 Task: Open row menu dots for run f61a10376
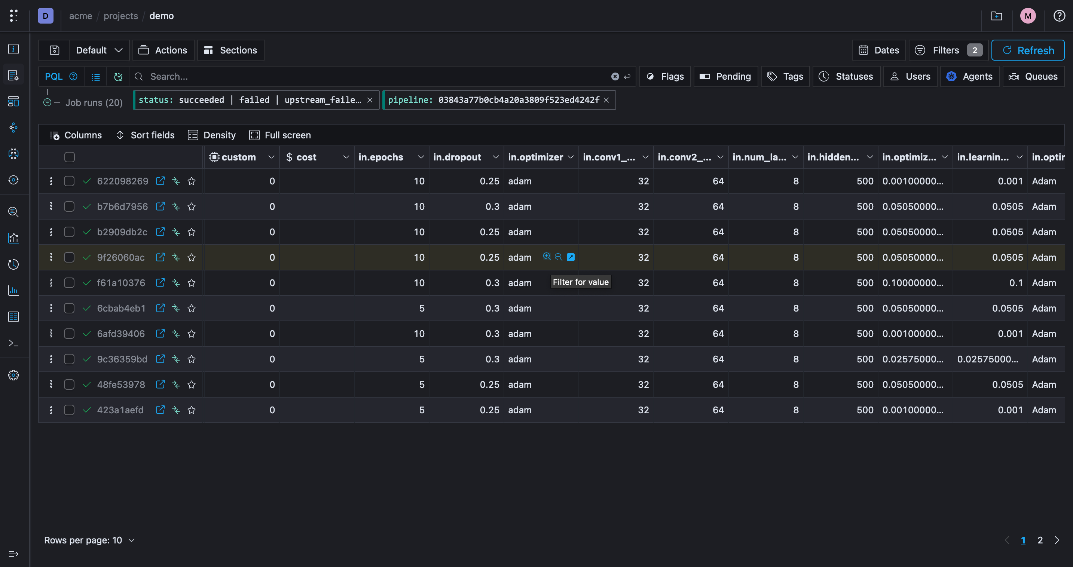coord(51,283)
